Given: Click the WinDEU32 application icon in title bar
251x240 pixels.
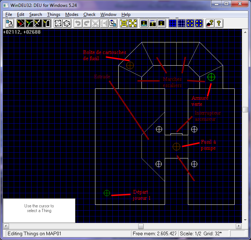Looking at the screenshot, I should (x=6, y=5).
